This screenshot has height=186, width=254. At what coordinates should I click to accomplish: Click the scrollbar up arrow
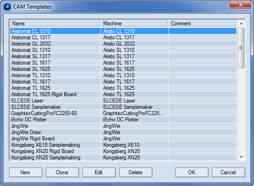click(241, 23)
